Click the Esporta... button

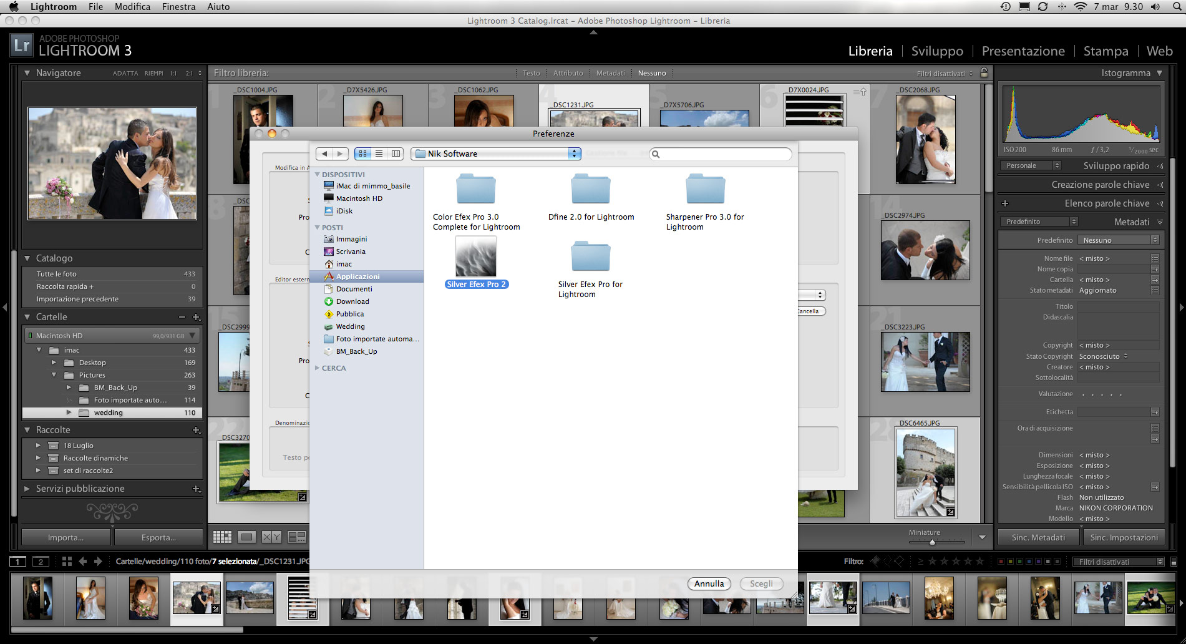coord(158,537)
